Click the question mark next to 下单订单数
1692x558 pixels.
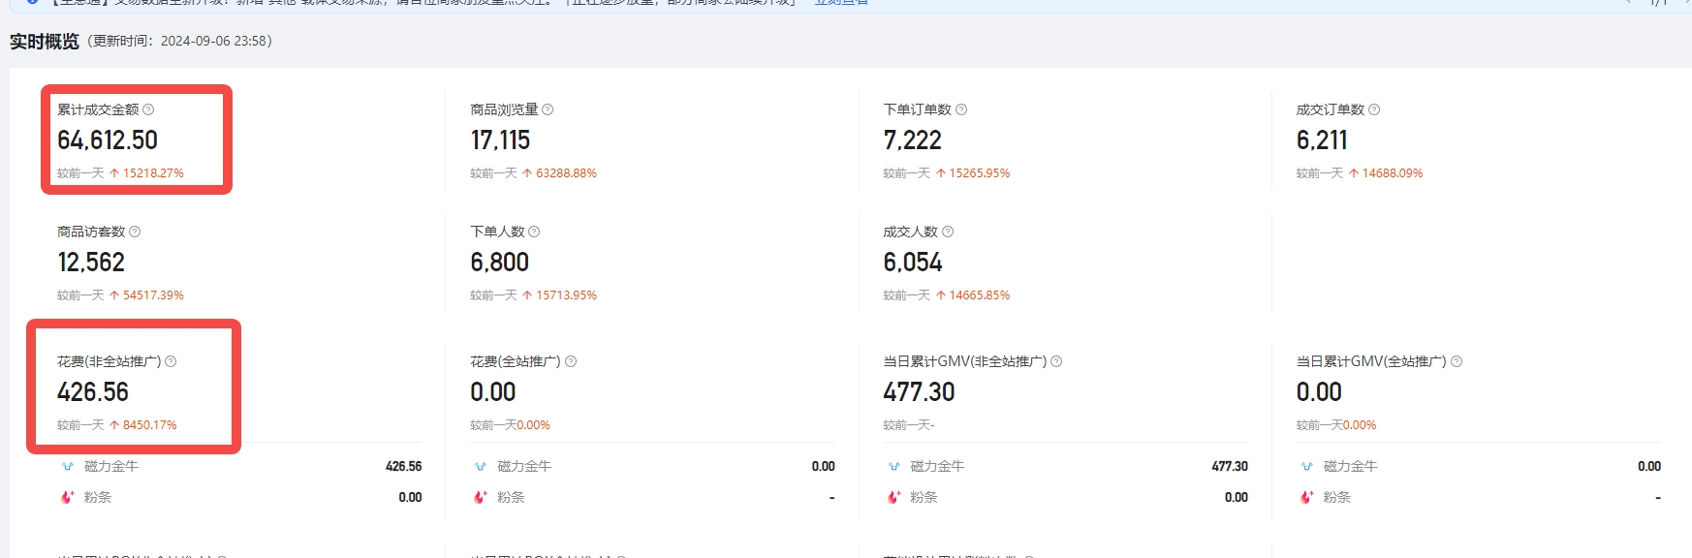click(x=961, y=109)
